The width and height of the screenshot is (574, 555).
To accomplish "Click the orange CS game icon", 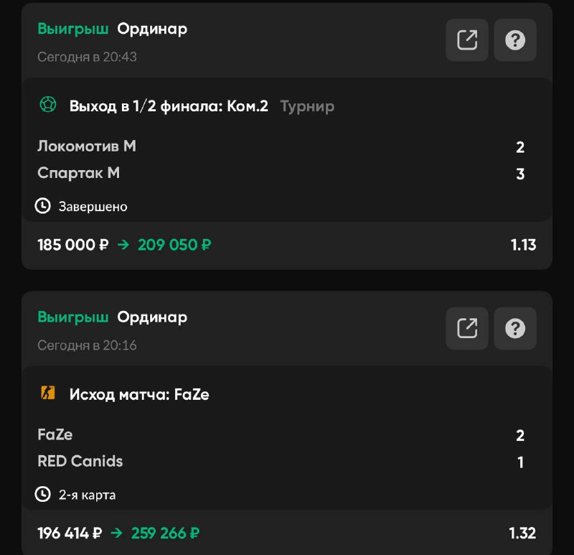I will [47, 393].
